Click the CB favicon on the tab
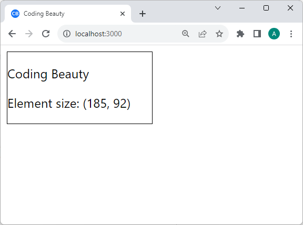This screenshot has height=225, width=303. (x=15, y=14)
